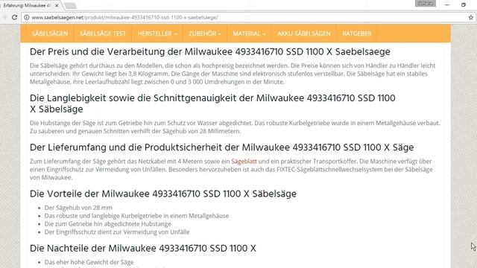
Task: Close the Erfahrung: Milwaukee browser tab
Action: point(57,5)
